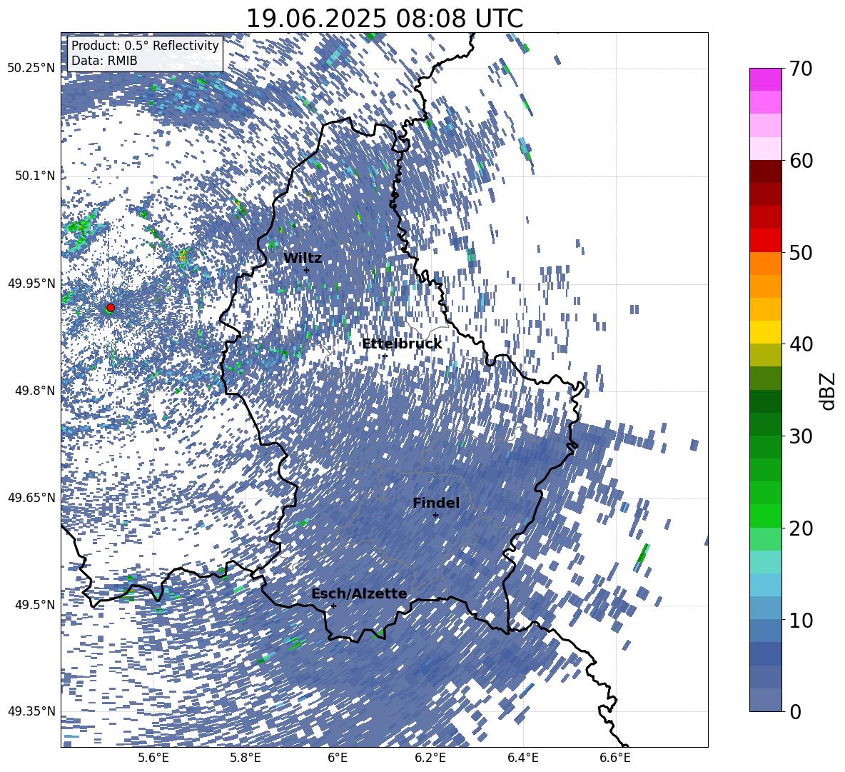Click the yellow colorbar segment near 40

(765, 332)
